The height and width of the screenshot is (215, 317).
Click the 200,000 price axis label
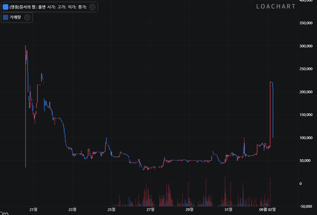[306, 92]
